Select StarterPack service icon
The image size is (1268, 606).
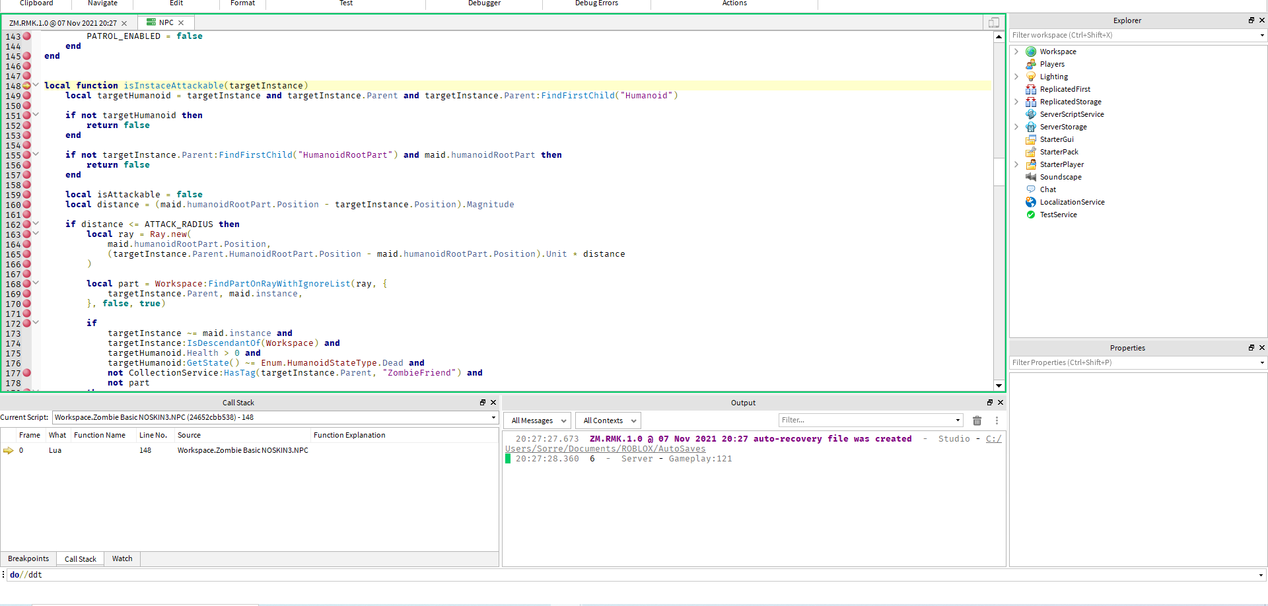click(x=1030, y=152)
